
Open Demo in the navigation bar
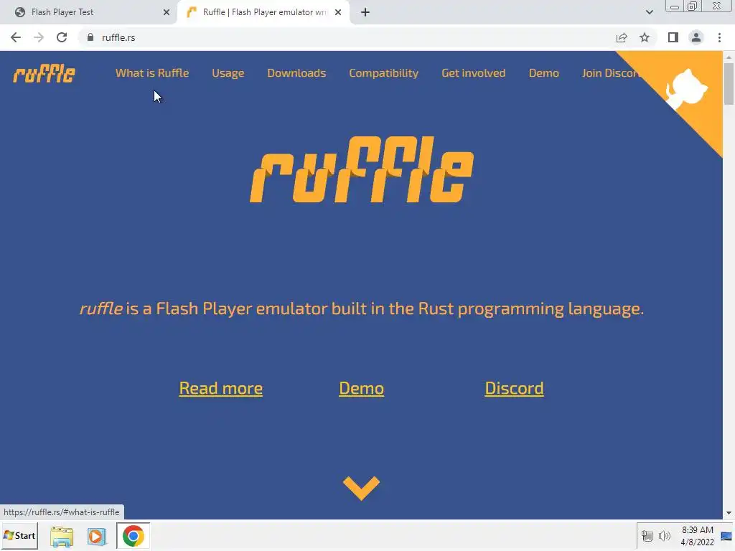coord(544,73)
